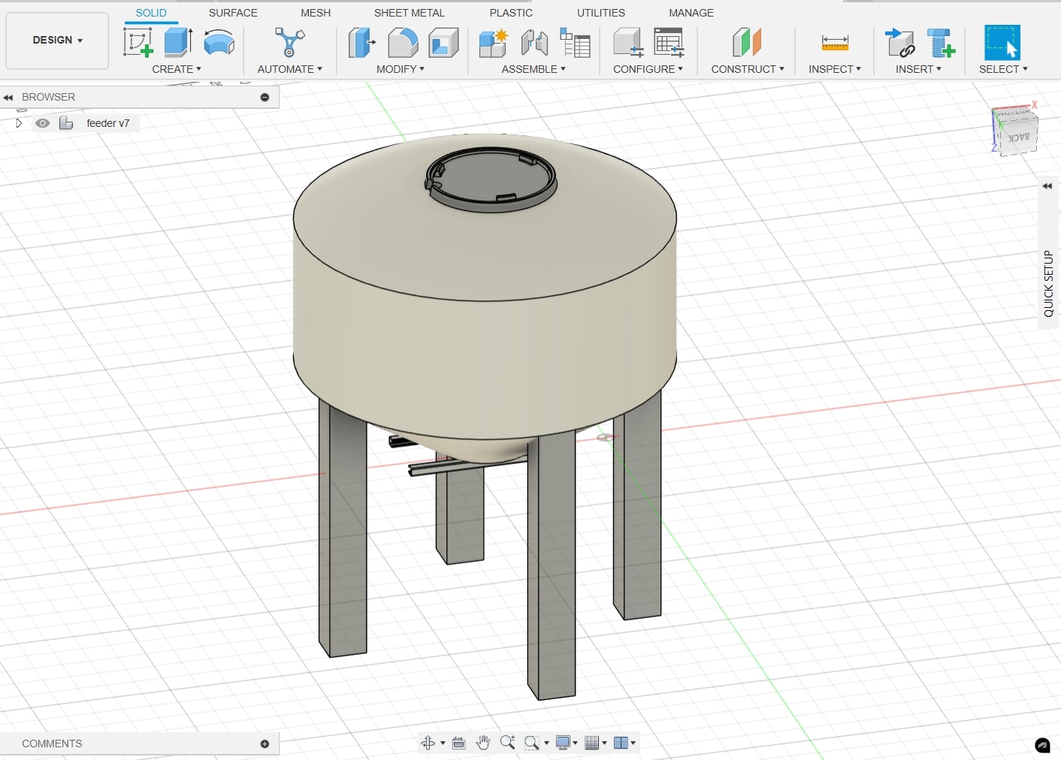Insert a fastener with the bolt icon
The image size is (1061, 760).
940,43
